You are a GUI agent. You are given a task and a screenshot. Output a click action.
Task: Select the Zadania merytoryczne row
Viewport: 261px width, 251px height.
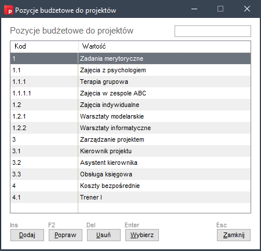coord(130,58)
